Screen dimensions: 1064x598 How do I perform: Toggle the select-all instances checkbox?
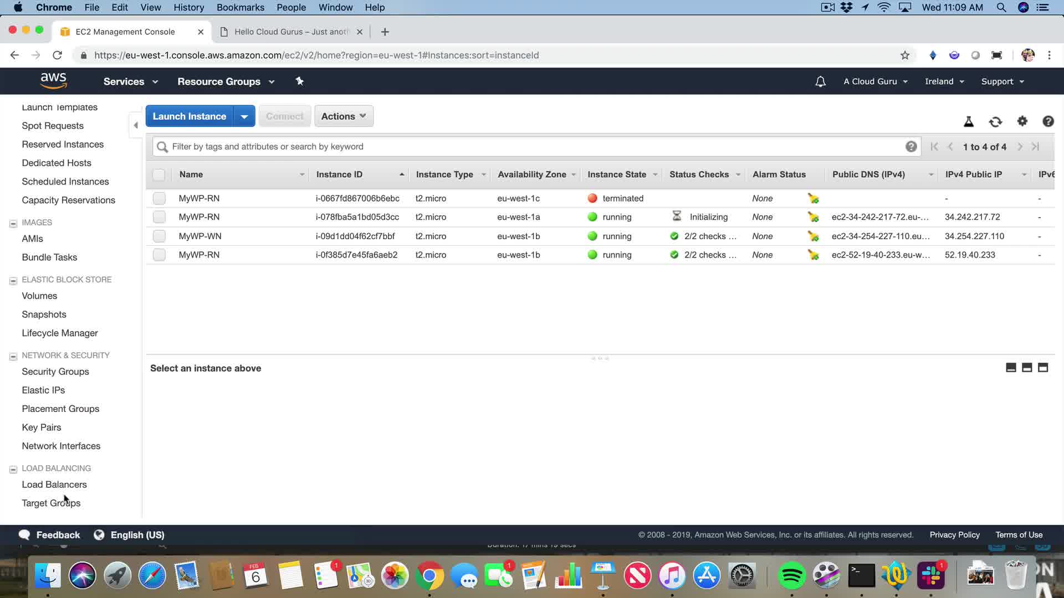(x=158, y=174)
